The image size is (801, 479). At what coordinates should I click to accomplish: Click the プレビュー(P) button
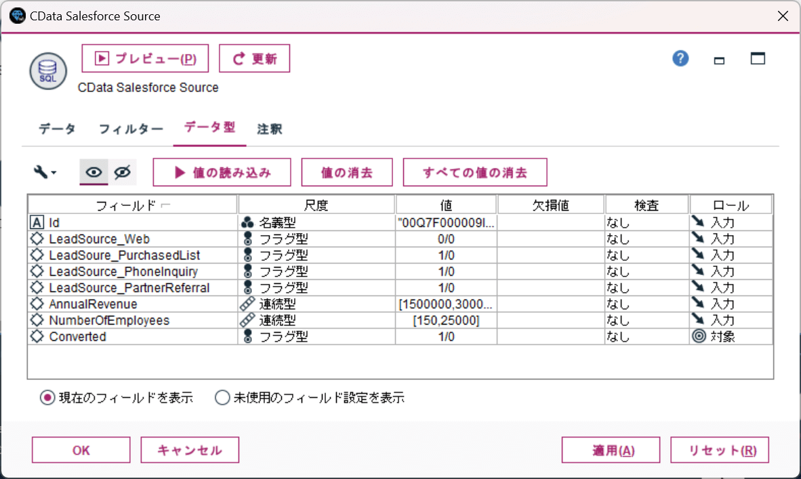pos(145,59)
